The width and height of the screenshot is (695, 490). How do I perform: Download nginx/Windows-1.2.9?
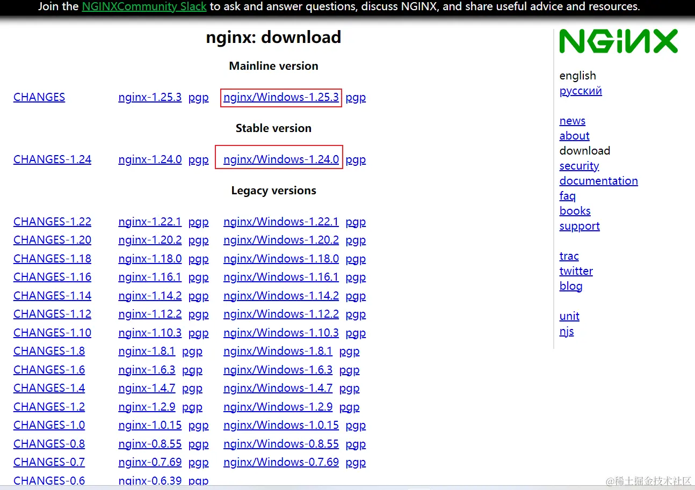click(x=278, y=407)
